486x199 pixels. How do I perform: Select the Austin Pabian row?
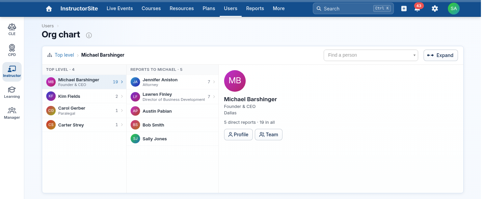pos(172,111)
